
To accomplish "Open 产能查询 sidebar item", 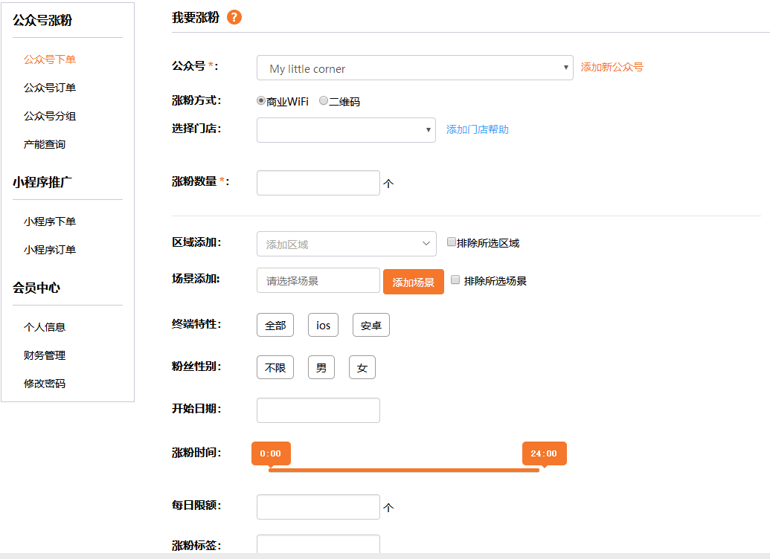I will coord(45,144).
